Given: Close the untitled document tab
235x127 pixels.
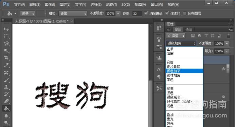Looking at the screenshot, I should 72,21.
